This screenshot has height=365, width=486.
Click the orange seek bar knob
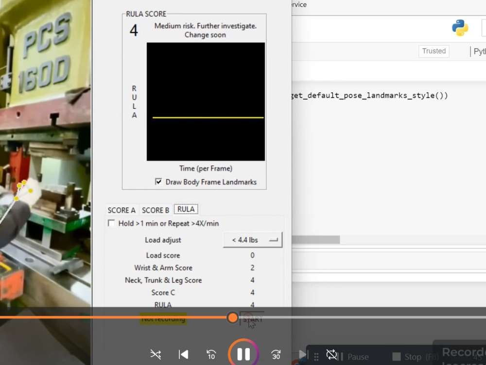tap(232, 317)
